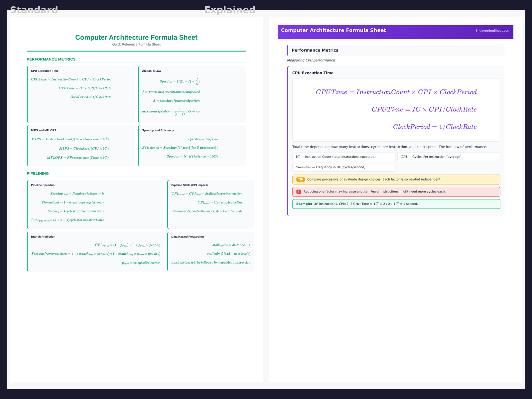
Task: Click the Performance Metrics heading in purple panel
Action: pos(315,50)
